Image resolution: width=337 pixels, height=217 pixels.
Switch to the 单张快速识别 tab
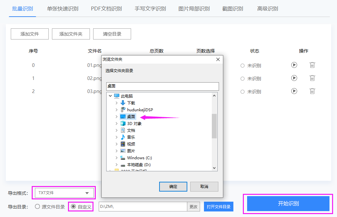(x=62, y=9)
